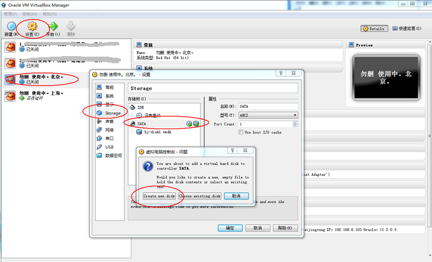Click add hard disk icon on SATA row
This screenshot has height=262, width=432.
[196, 124]
